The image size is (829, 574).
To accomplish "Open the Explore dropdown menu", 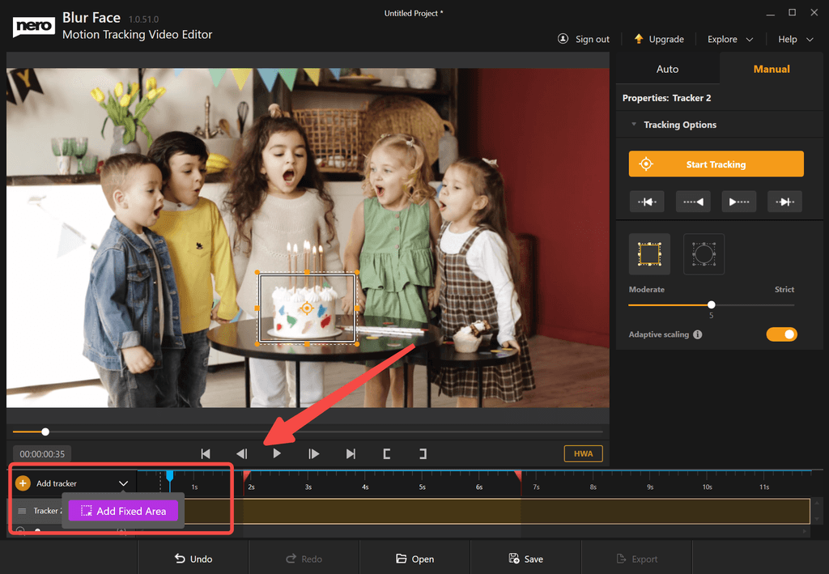I will click(x=729, y=39).
